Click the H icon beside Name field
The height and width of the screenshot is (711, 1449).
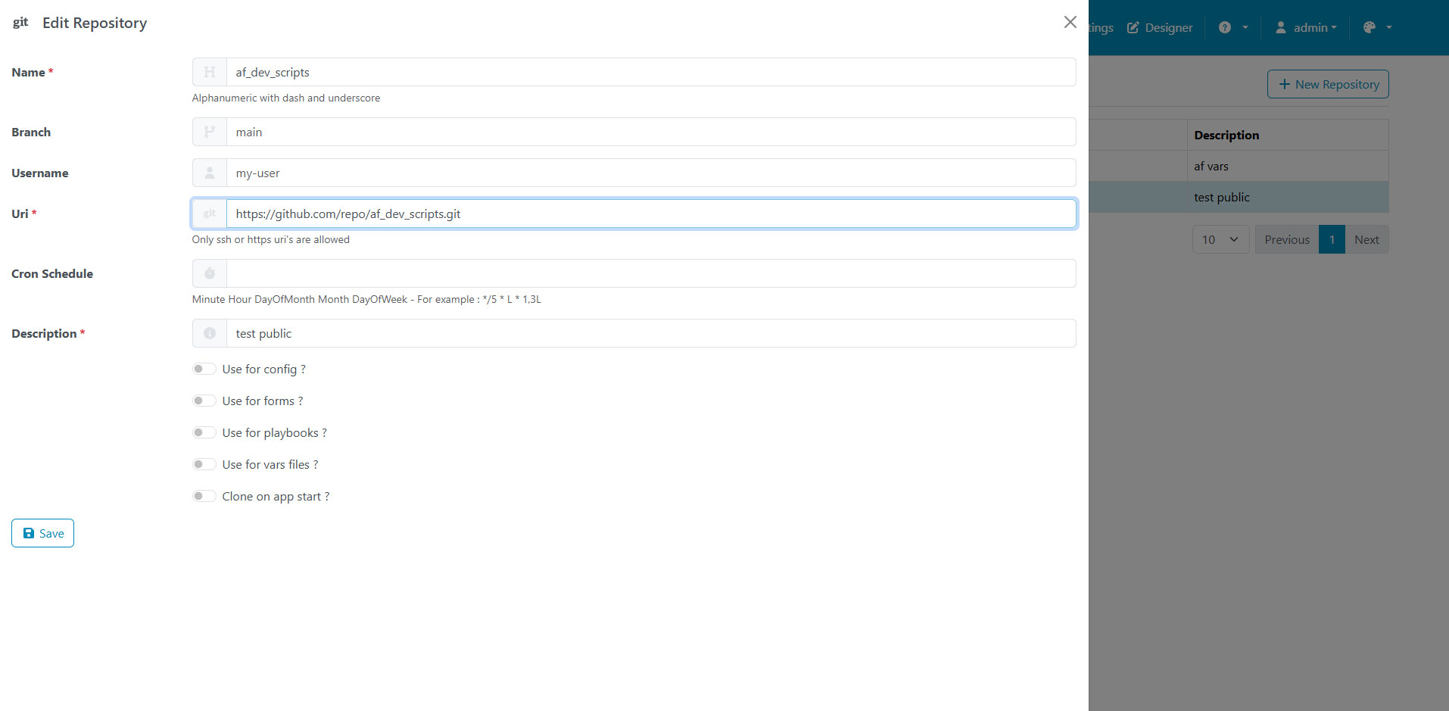click(x=209, y=72)
